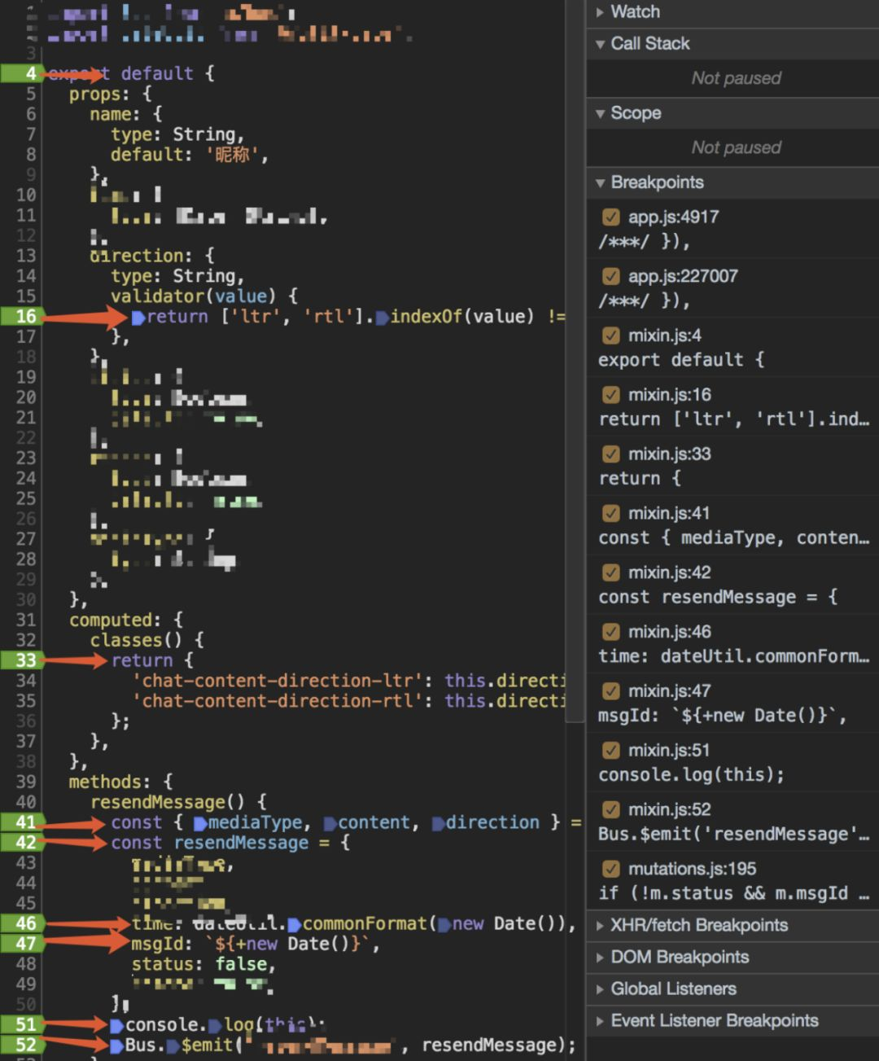Click 'validator(value) {' on line 15
The image size is (879, 1061).
[x=204, y=296]
